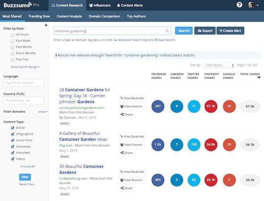Click the total shares bubble showing 67.3k
This screenshot has width=264, height=201.
(250, 106)
